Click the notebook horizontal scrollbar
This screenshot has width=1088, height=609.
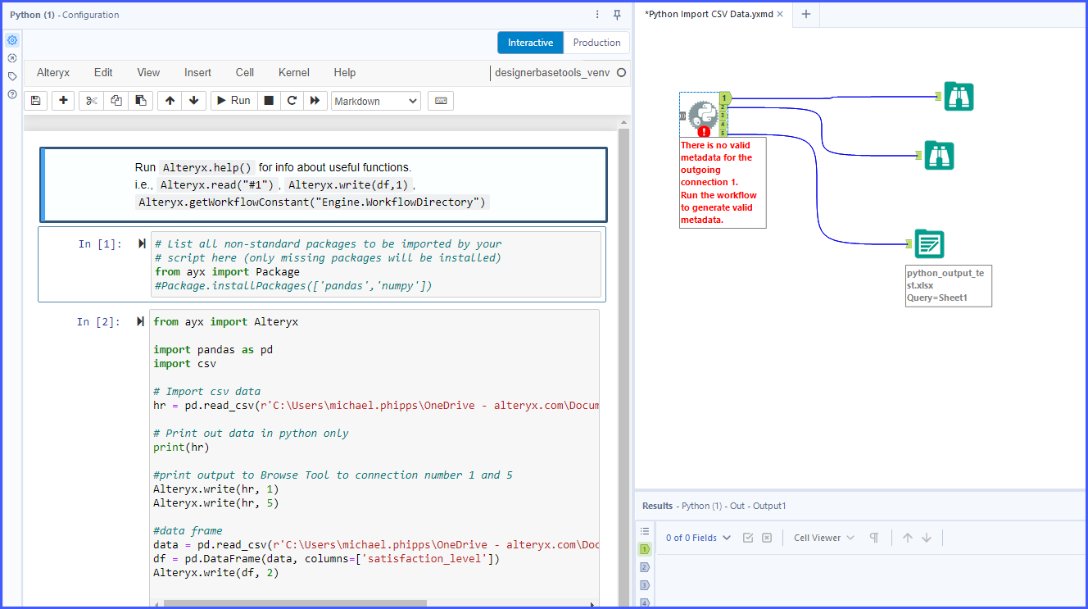pyautogui.click(x=296, y=603)
